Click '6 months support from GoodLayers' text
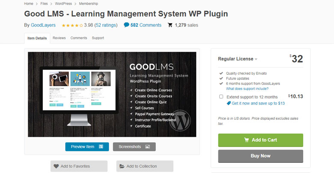Viewport: 334px width, 173px height. point(253,84)
